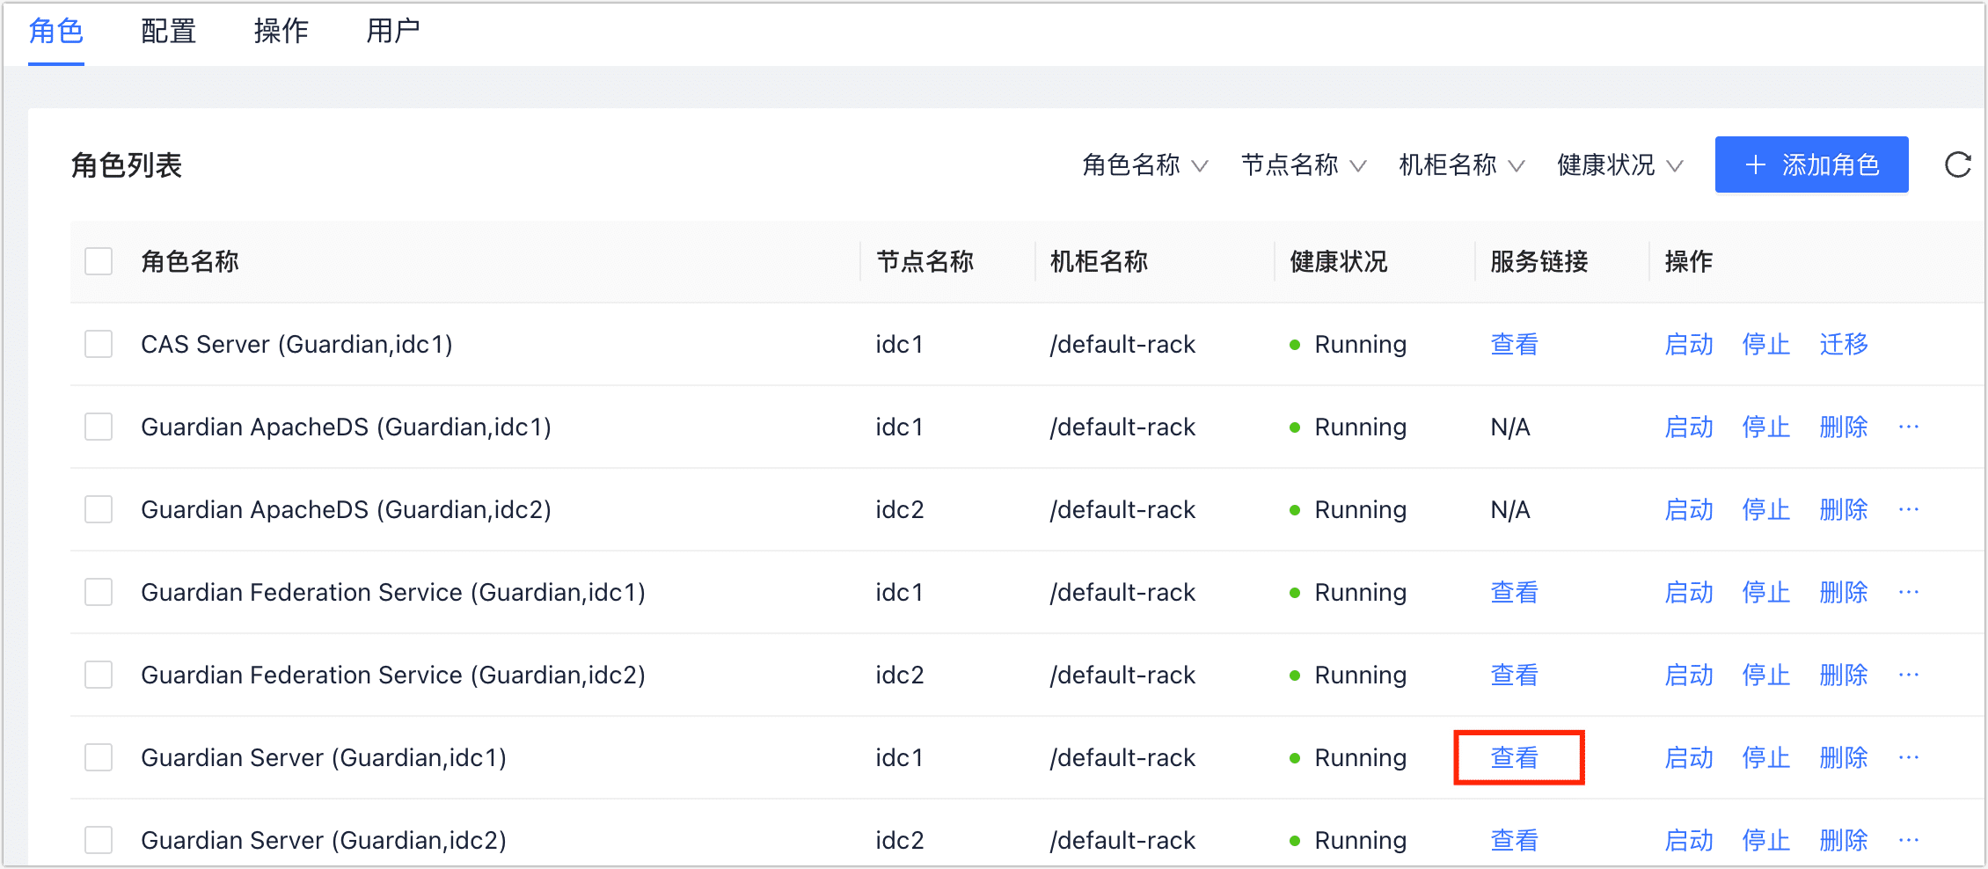Click 删除 for Guardian ApacheDS idc2
The width and height of the screenshot is (1988, 869).
1844,509
